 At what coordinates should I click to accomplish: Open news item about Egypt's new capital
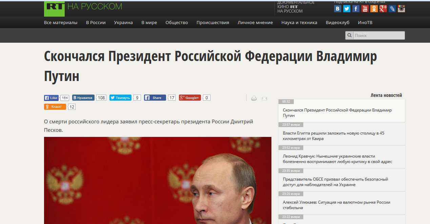pos(333,136)
